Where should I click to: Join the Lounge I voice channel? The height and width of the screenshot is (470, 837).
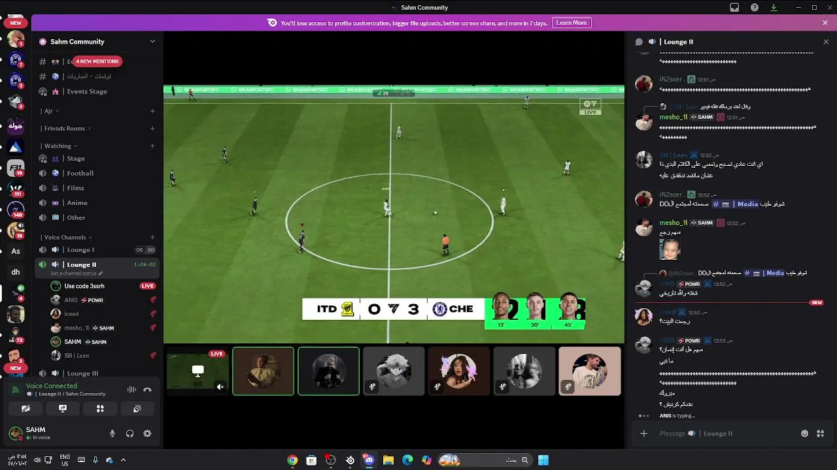pos(97,250)
